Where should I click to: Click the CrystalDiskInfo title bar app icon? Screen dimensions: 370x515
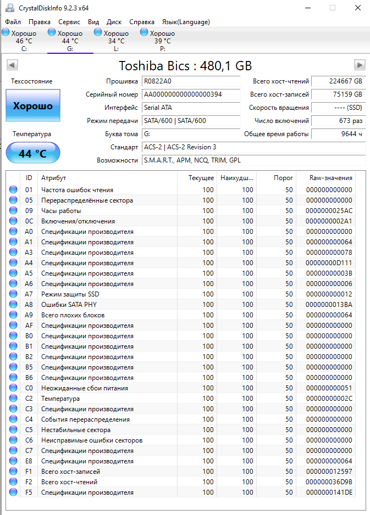click(10, 8)
